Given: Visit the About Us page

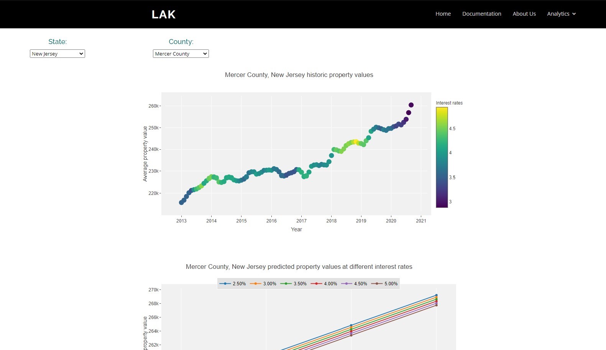Looking at the screenshot, I should pos(524,14).
